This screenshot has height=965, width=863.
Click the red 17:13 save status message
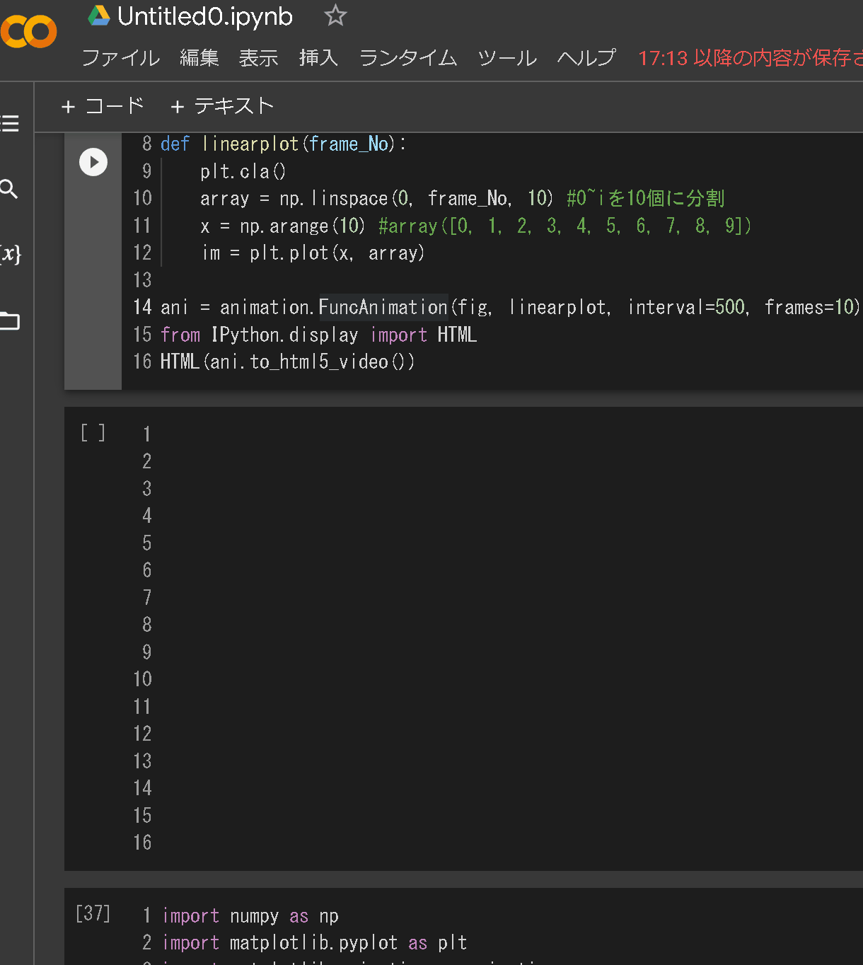coord(750,58)
